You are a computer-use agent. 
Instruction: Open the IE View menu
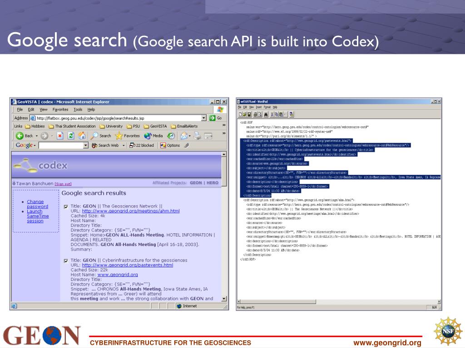coord(44,110)
